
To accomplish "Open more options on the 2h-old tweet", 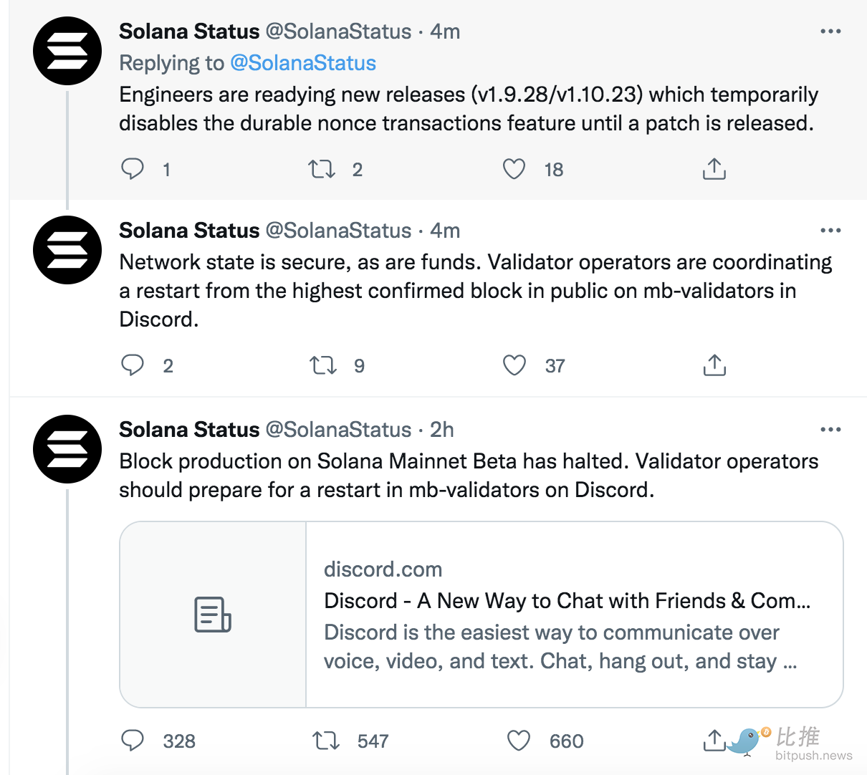I will (x=830, y=430).
